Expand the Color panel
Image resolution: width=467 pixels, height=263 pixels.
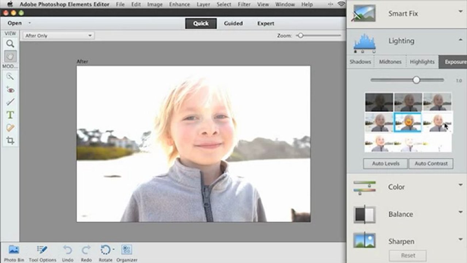coord(460,185)
